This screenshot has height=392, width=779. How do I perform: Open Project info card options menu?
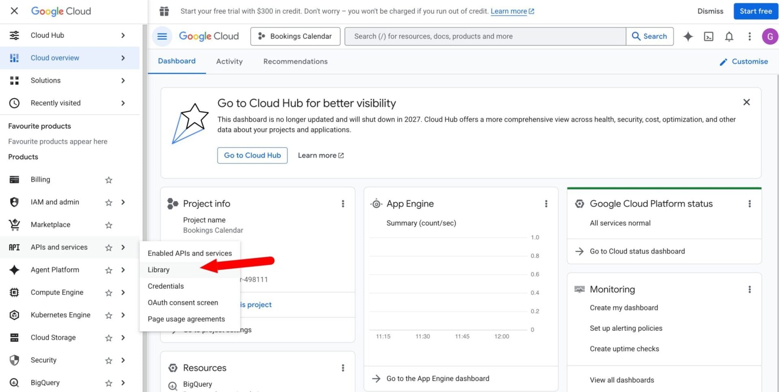coord(343,203)
